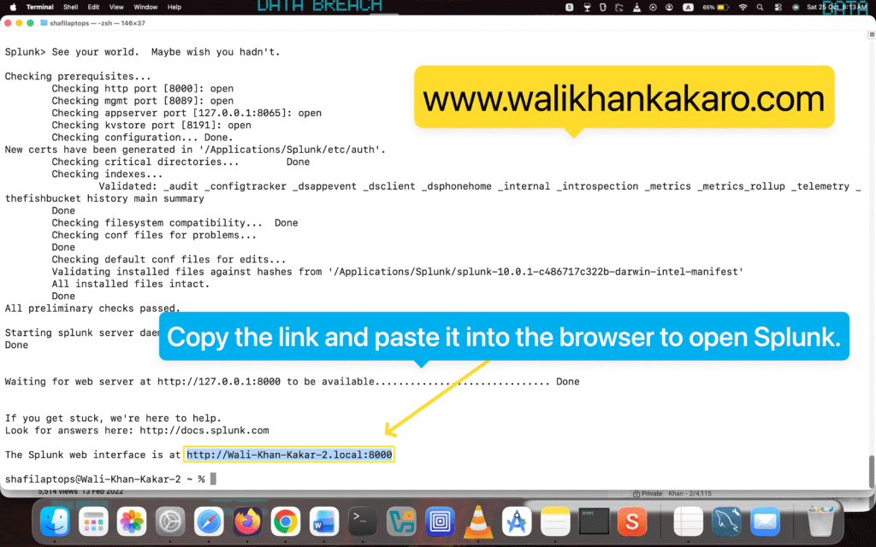Image resolution: width=876 pixels, height=547 pixels.
Task: Click the highlighted Splunk web interface URL
Action: pyautogui.click(x=288, y=454)
